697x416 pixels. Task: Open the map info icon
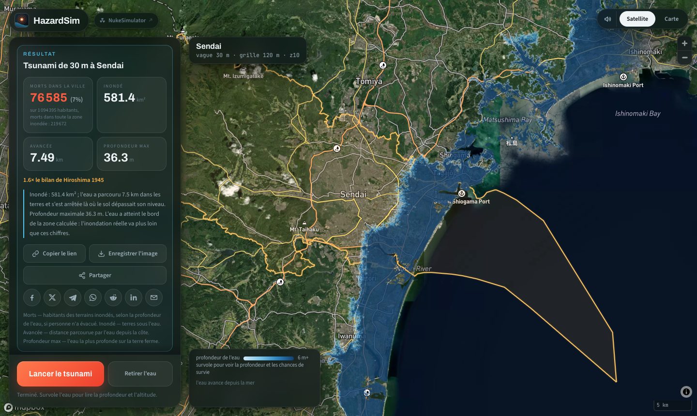pos(686,392)
